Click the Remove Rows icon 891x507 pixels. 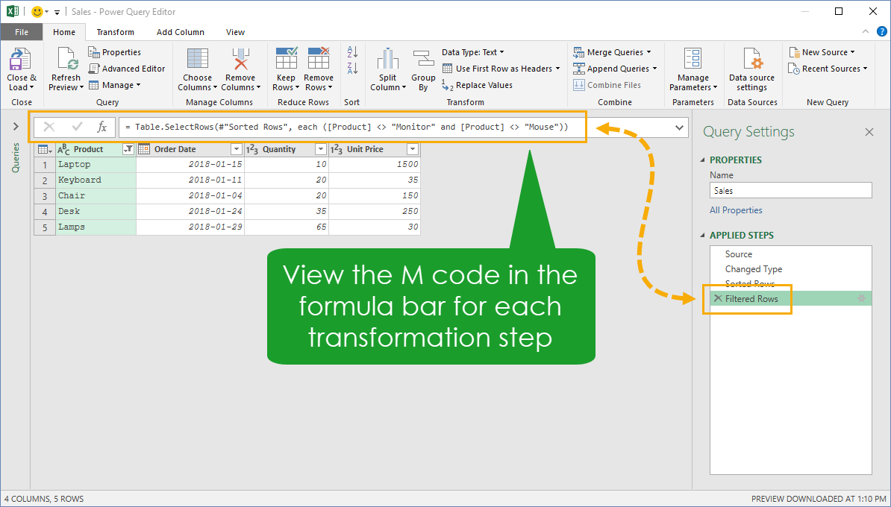pyautogui.click(x=318, y=59)
